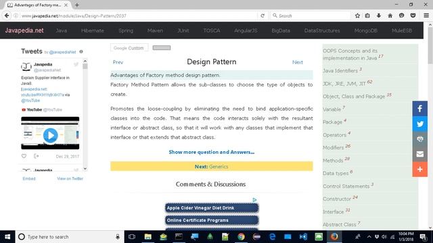
Task: Open the JUnit menu item
Action: pyautogui.click(x=183, y=30)
